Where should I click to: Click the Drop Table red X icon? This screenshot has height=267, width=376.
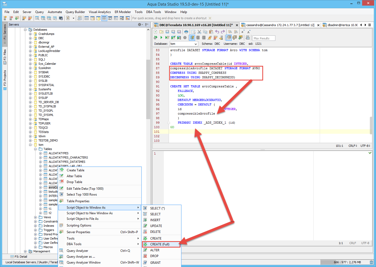tap(62, 182)
